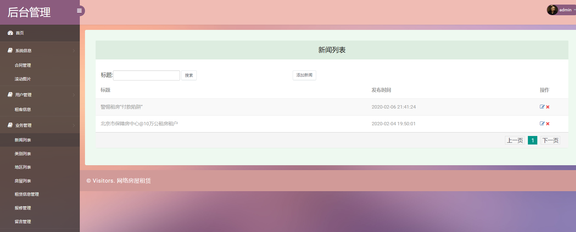The image size is (576, 232).
Task: Click the 操作 column header
Action: click(545, 90)
